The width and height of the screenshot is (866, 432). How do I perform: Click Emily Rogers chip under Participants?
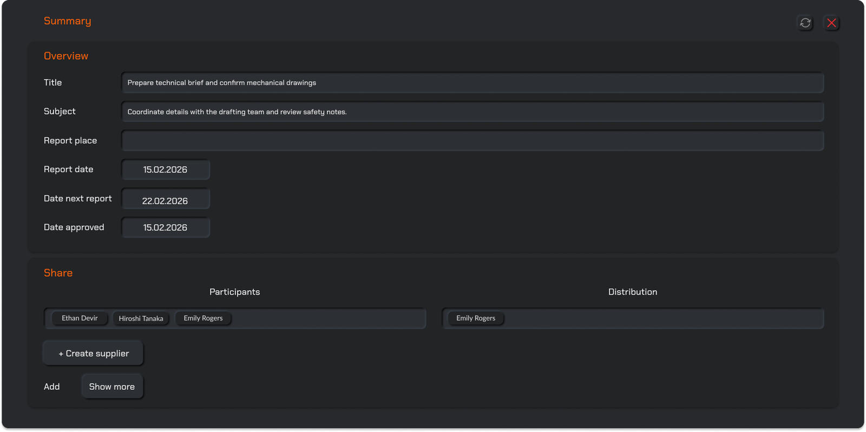[203, 318]
